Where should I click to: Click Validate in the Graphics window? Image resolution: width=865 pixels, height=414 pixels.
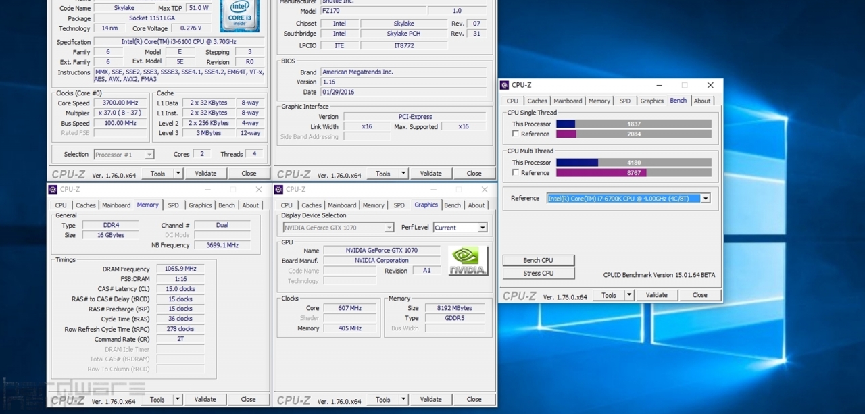(x=431, y=400)
